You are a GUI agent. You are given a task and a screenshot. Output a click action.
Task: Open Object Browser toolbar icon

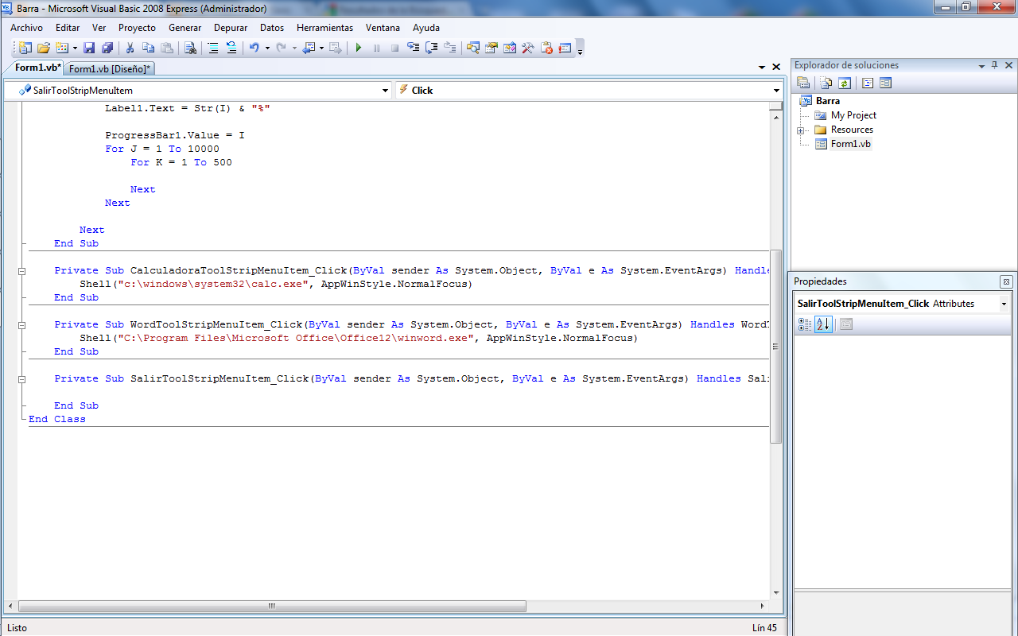pos(510,48)
